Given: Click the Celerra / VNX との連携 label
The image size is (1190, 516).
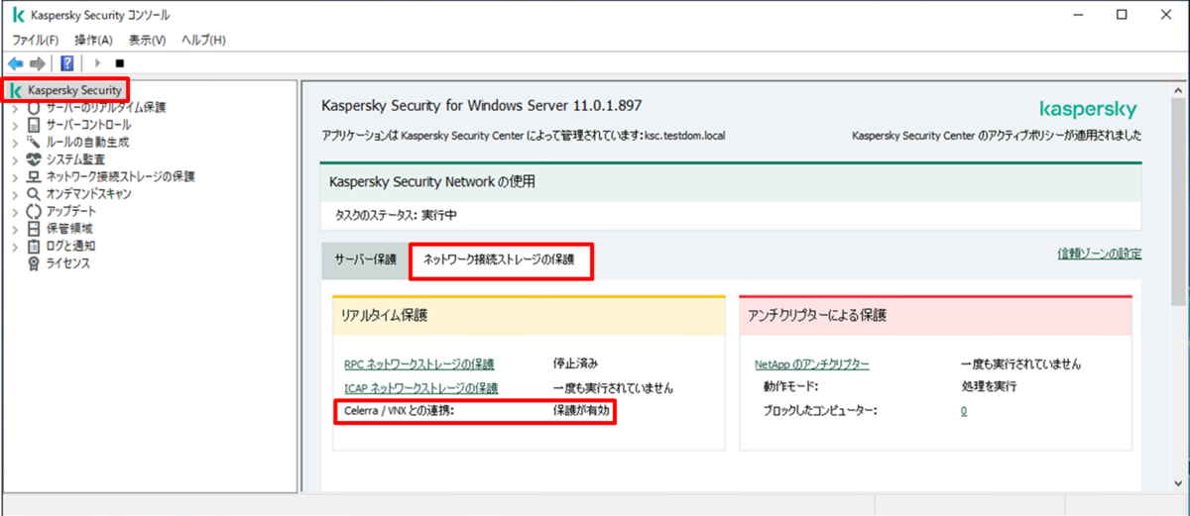Looking at the screenshot, I should point(398,410).
